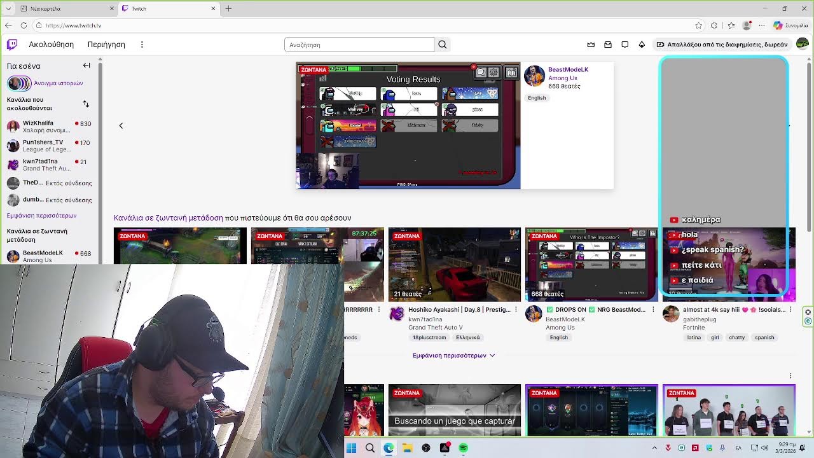Screen dimensions: 814x458
Task: Open Spotify from the taskbar
Action: tap(463, 448)
